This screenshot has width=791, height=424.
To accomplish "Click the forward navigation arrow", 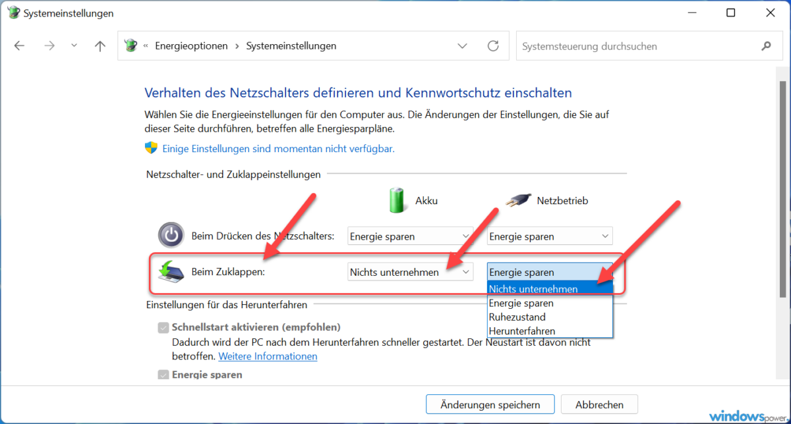I will coord(49,46).
